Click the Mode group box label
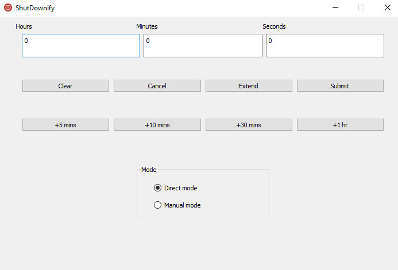 [149, 170]
